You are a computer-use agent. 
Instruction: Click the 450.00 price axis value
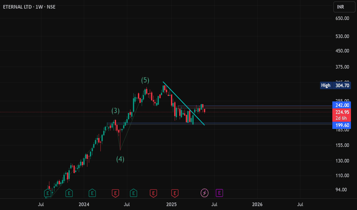[342, 51]
